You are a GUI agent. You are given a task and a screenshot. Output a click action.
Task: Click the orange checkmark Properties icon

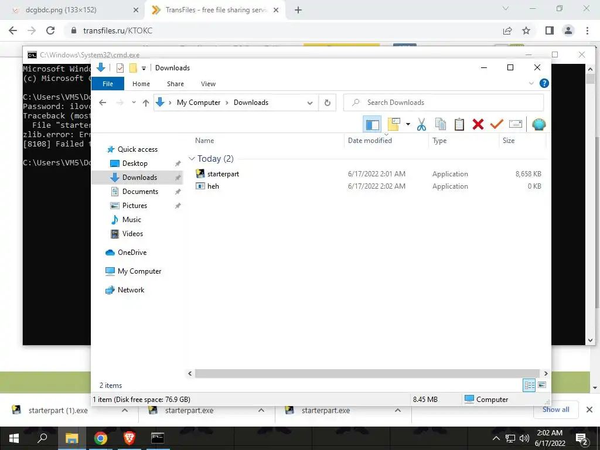[x=497, y=124]
